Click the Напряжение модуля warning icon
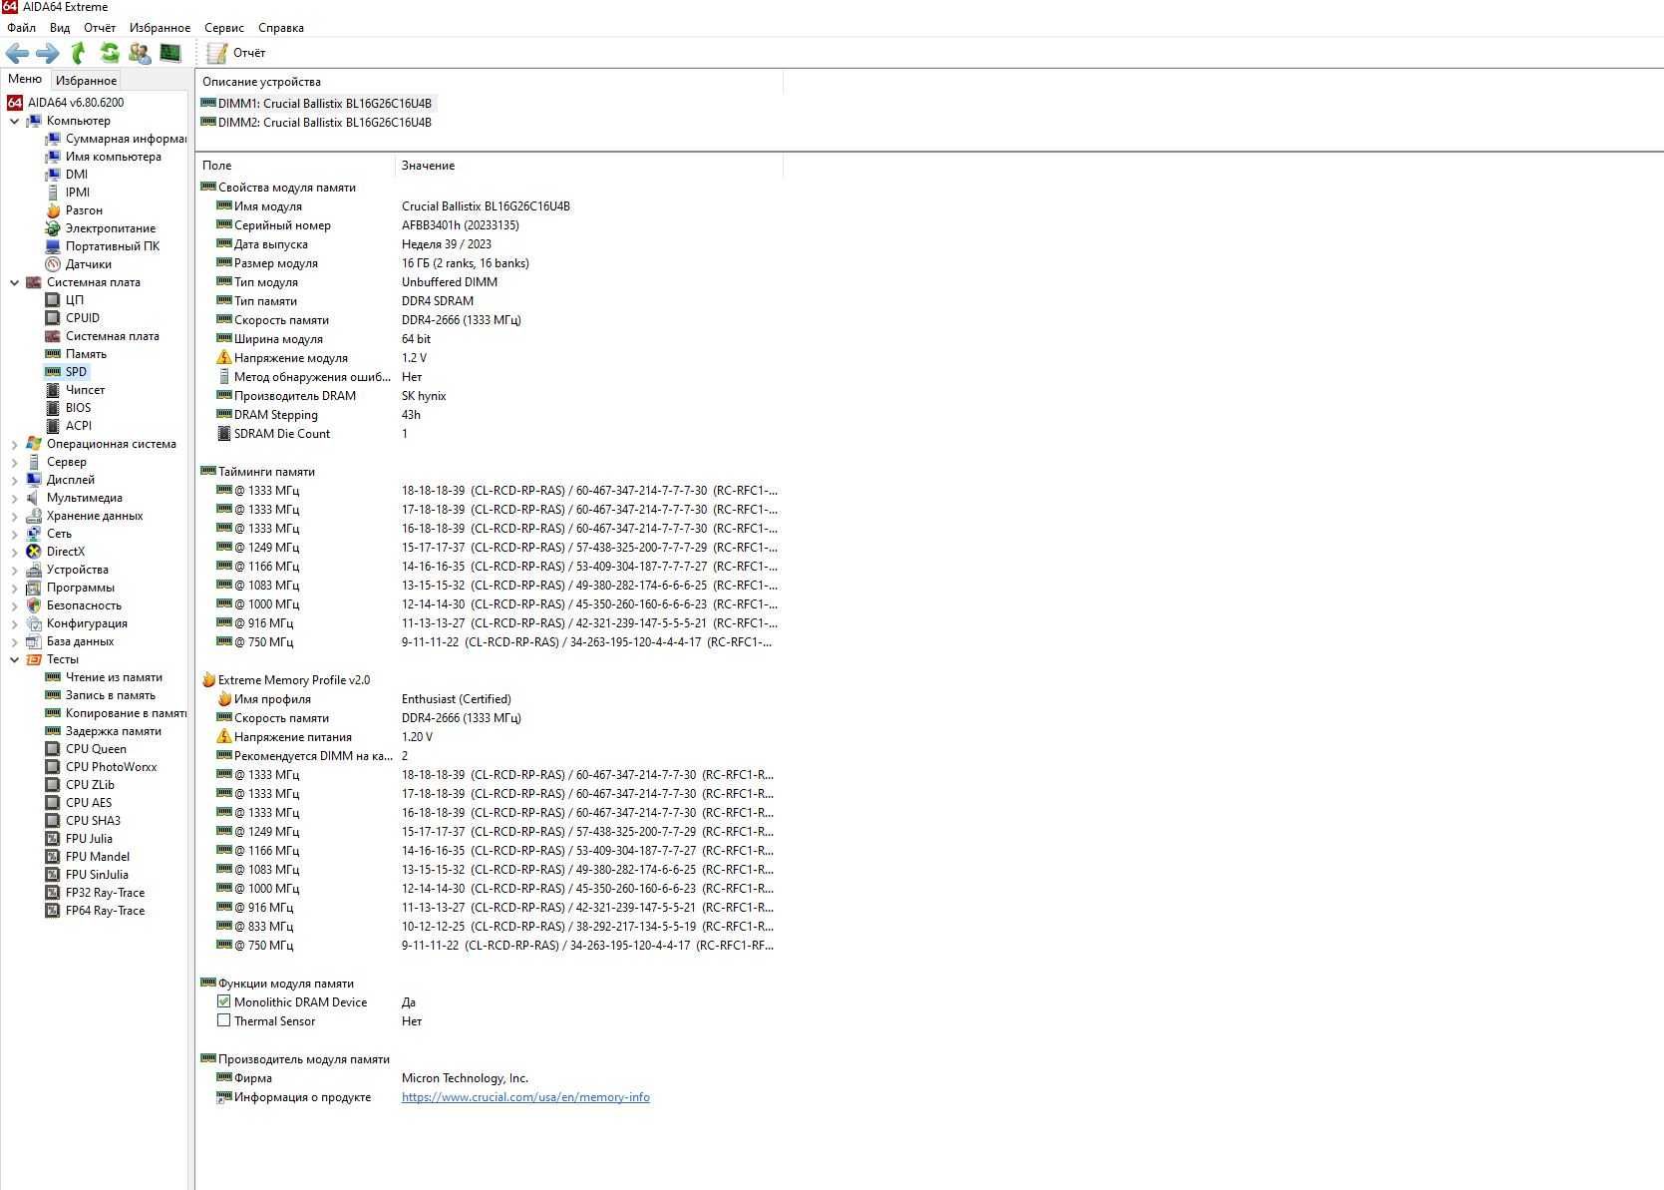The height and width of the screenshot is (1190, 1664). tap(224, 358)
